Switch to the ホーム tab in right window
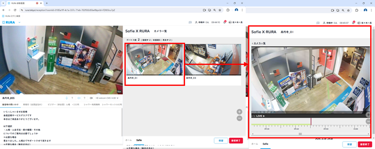 pyautogui.click(x=255, y=144)
